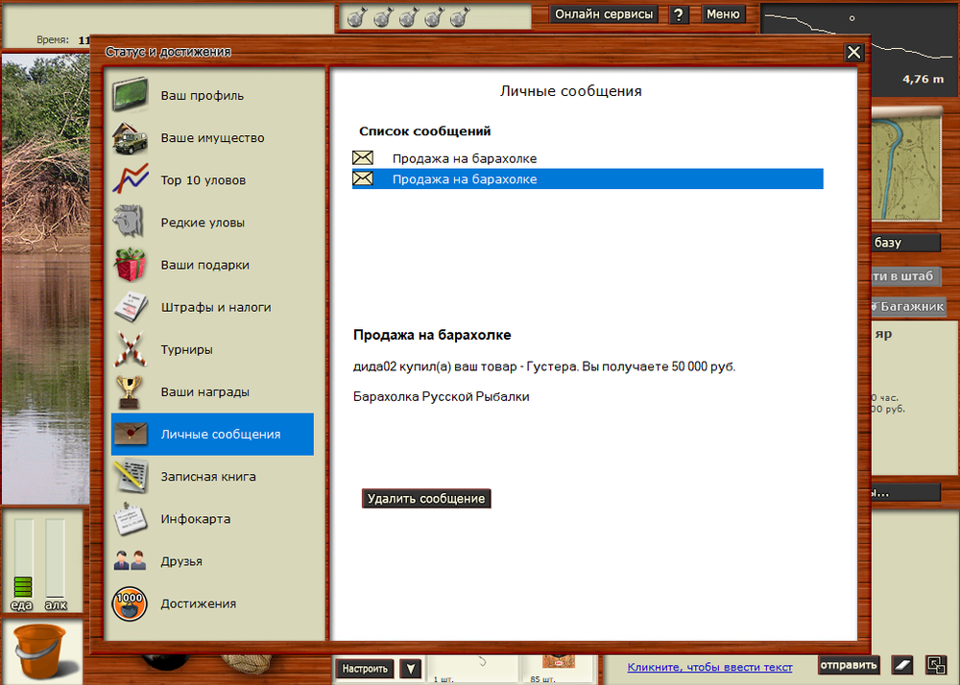Select the Ваши подарки gift box icon
Image resolution: width=960 pixels, height=685 pixels.
130,265
